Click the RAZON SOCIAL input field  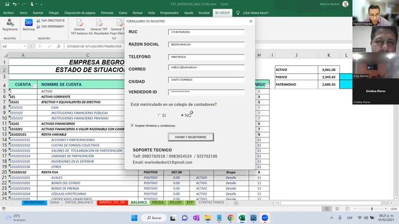tap(206, 44)
